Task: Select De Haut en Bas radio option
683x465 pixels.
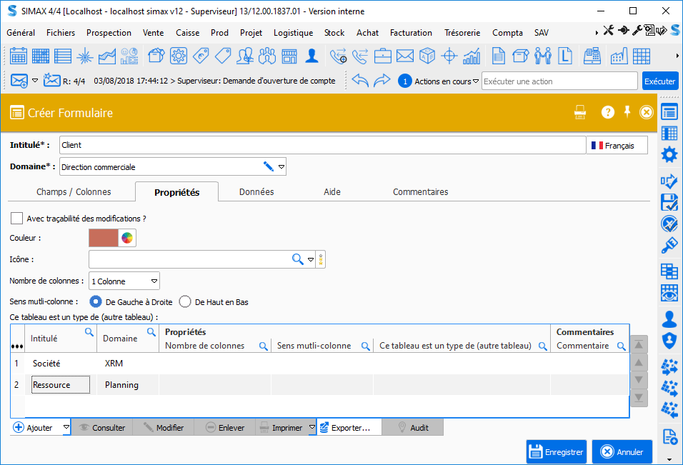Action: click(x=185, y=301)
